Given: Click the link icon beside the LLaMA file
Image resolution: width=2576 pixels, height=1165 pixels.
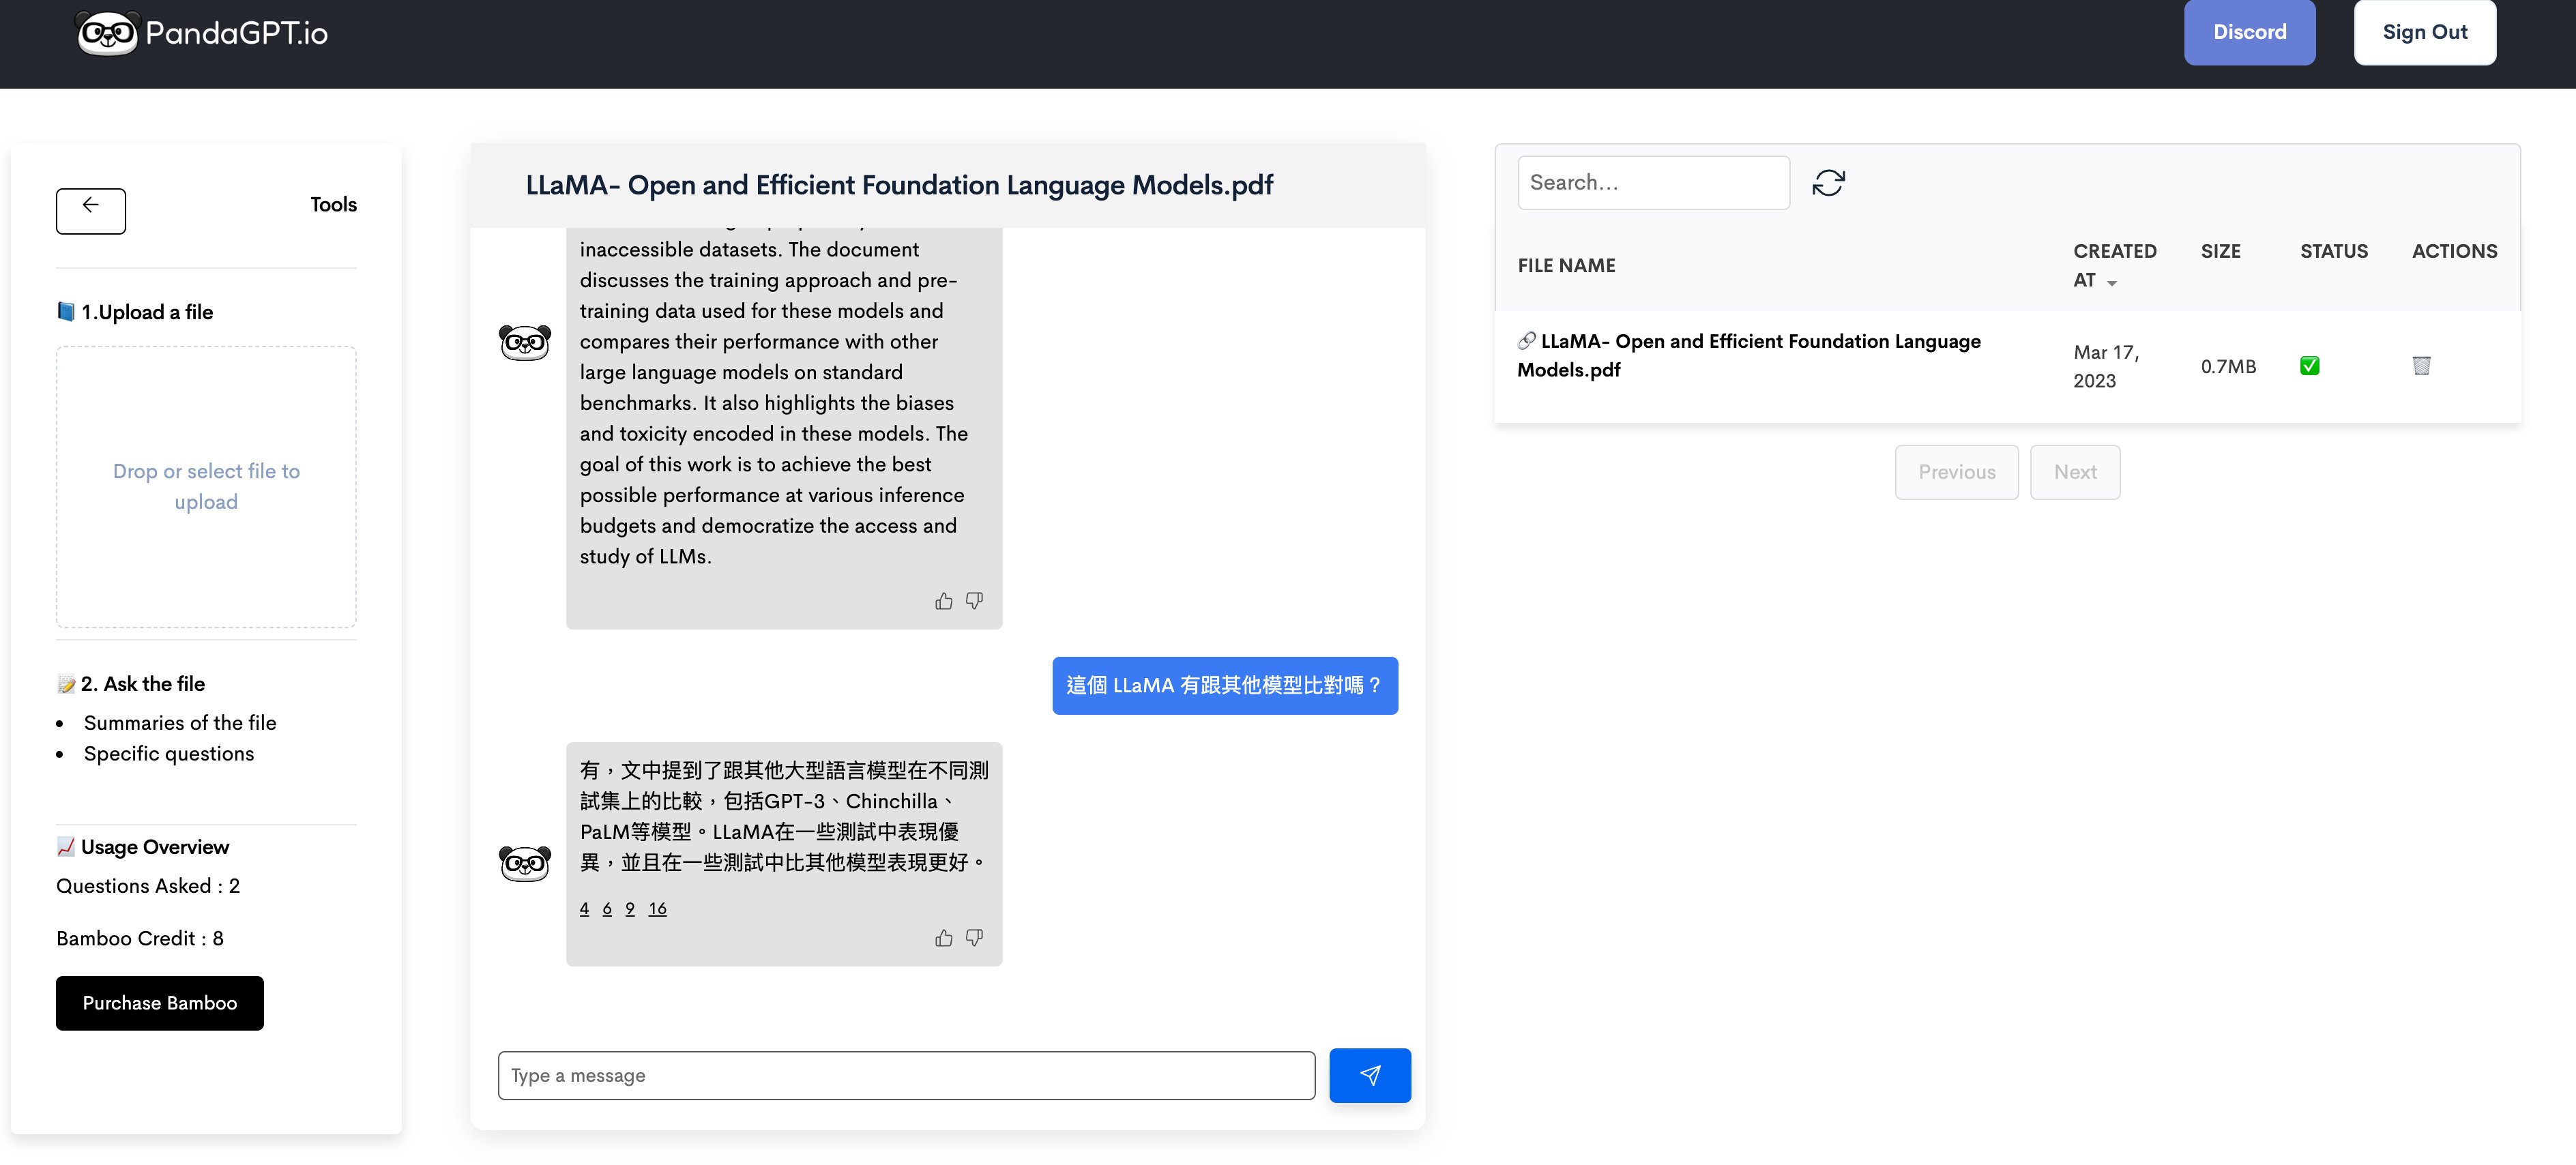Looking at the screenshot, I should click(x=1526, y=341).
